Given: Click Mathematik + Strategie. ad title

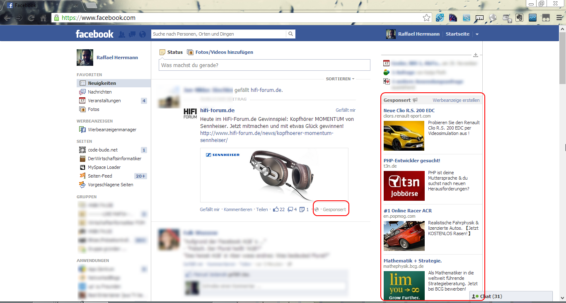Looking at the screenshot, I should (x=413, y=261).
